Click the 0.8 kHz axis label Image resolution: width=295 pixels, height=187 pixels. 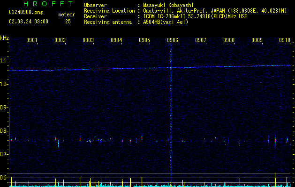4,131
